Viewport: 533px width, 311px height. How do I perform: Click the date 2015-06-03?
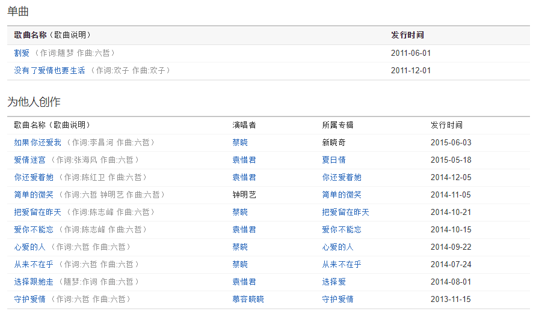click(451, 142)
